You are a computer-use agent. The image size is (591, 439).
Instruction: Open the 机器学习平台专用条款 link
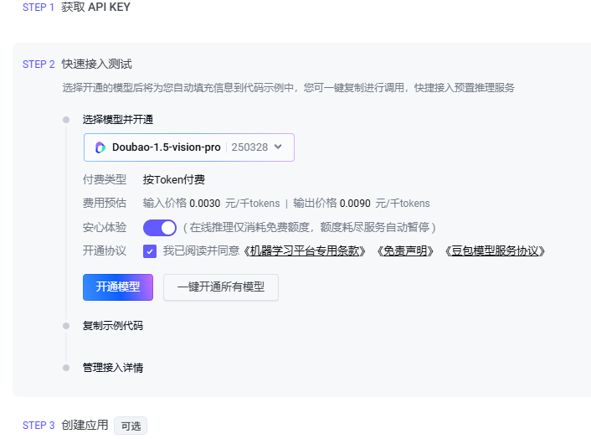tap(305, 251)
